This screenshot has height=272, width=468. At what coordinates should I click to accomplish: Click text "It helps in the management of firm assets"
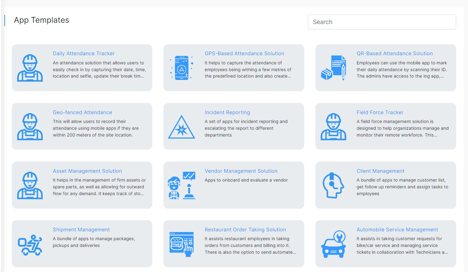click(x=99, y=180)
